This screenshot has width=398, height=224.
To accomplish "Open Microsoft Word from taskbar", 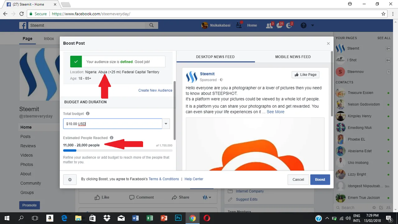I will [x=135, y=218].
